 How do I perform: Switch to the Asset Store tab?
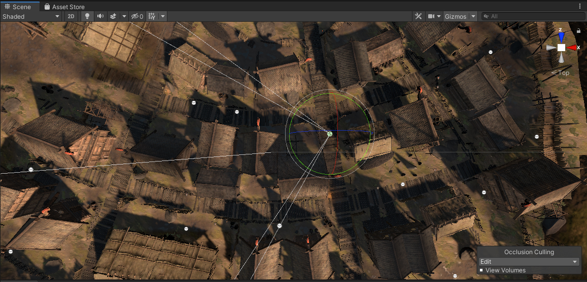(x=64, y=7)
